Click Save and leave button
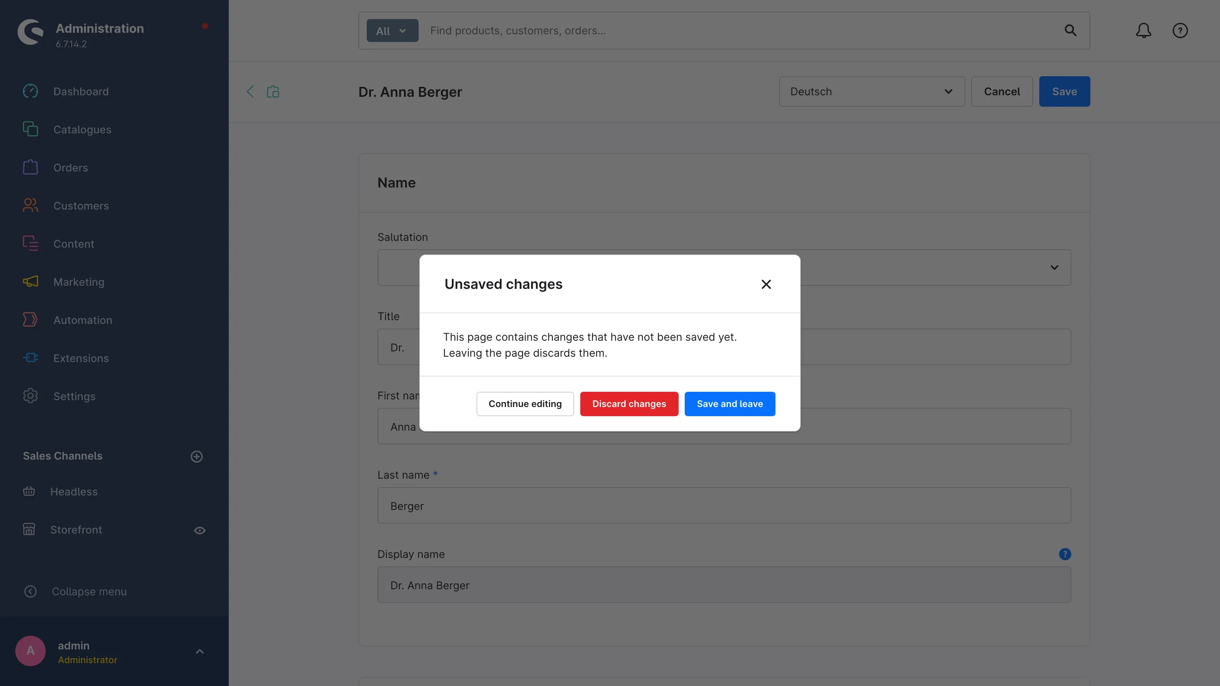Viewport: 1220px width, 686px height. tap(729, 404)
